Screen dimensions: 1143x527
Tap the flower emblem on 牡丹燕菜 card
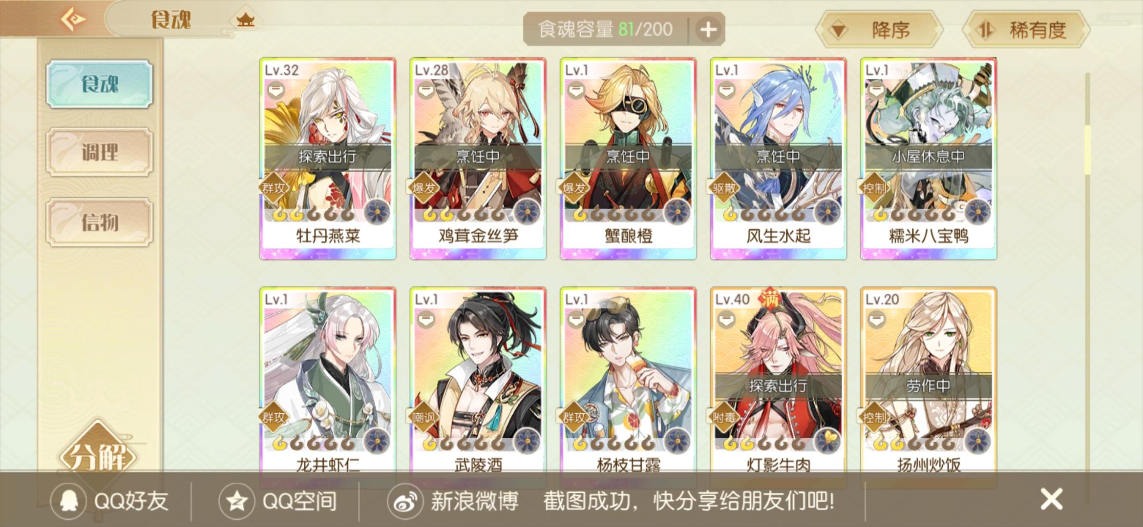point(377,212)
